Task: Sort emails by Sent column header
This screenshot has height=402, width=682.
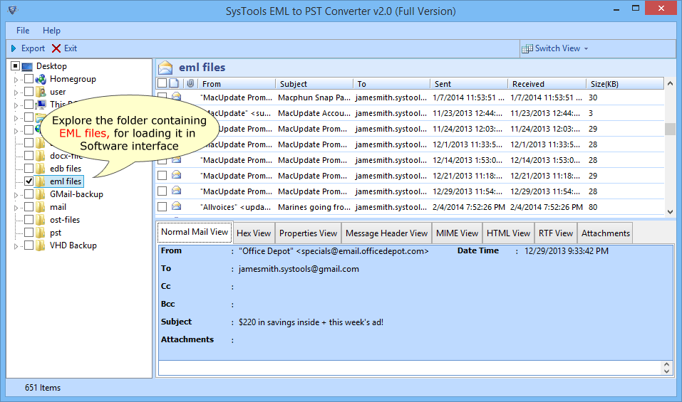Action: (x=469, y=84)
